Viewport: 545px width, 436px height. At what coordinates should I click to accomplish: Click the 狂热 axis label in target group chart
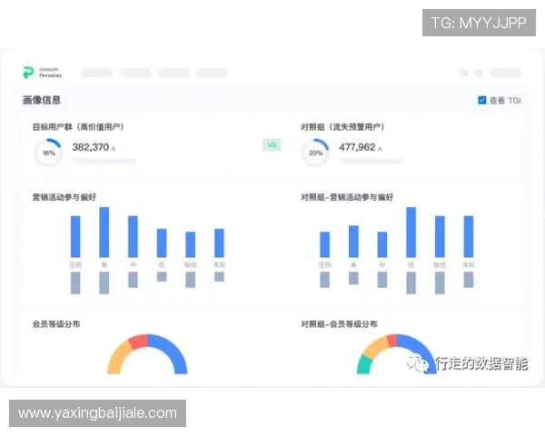click(x=75, y=264)
